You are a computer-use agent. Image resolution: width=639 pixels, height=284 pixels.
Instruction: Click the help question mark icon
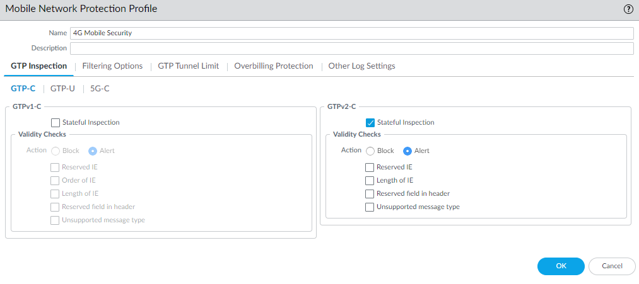point(628,9)
